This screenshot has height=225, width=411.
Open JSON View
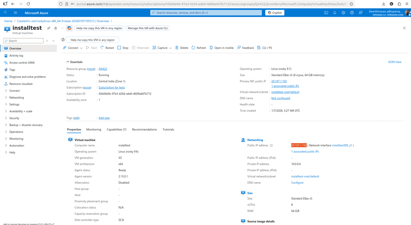tap(395, 62)
